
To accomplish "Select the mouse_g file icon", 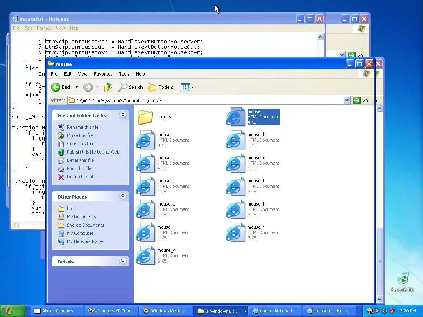I will (x=145, y=210).
